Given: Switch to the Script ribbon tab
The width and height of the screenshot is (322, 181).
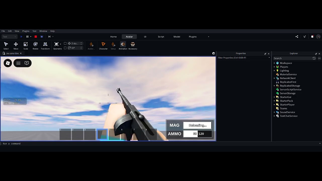Looking at the screenshot, I should pos(161,37).
